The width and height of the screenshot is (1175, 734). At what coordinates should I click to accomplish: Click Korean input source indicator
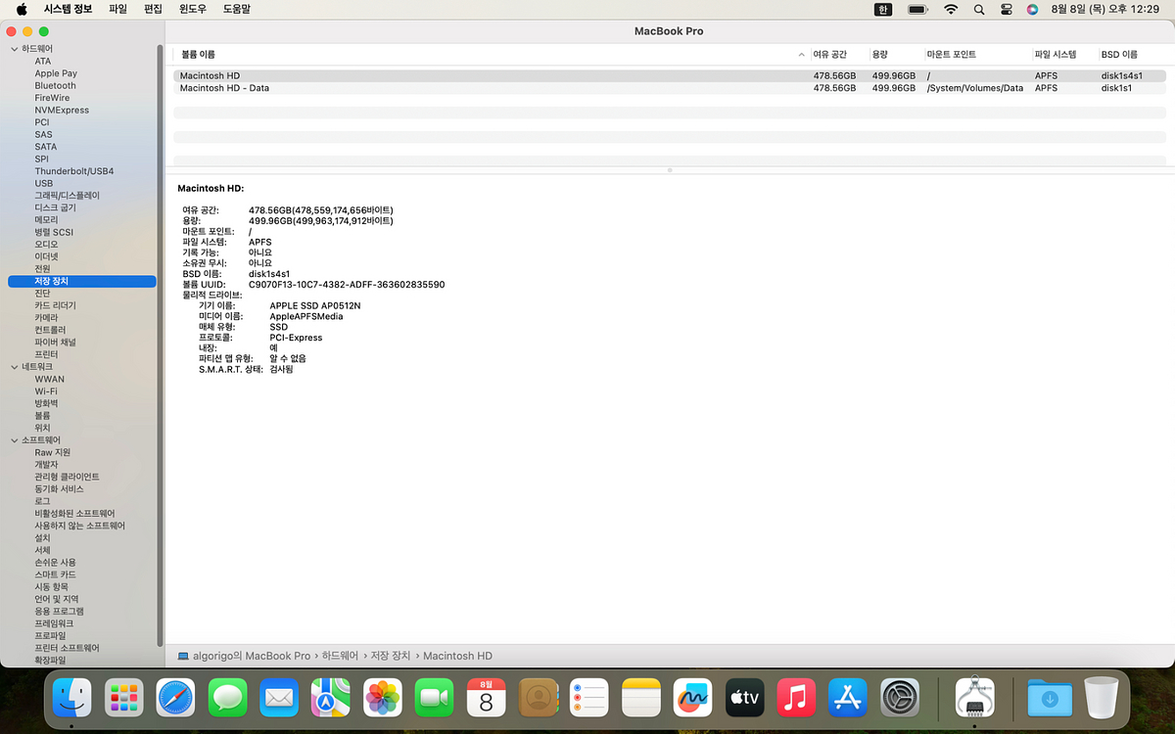[x=883, y=9]
